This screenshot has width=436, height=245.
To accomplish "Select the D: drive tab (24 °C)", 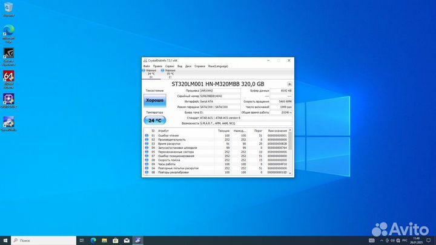I will [151, 74].
